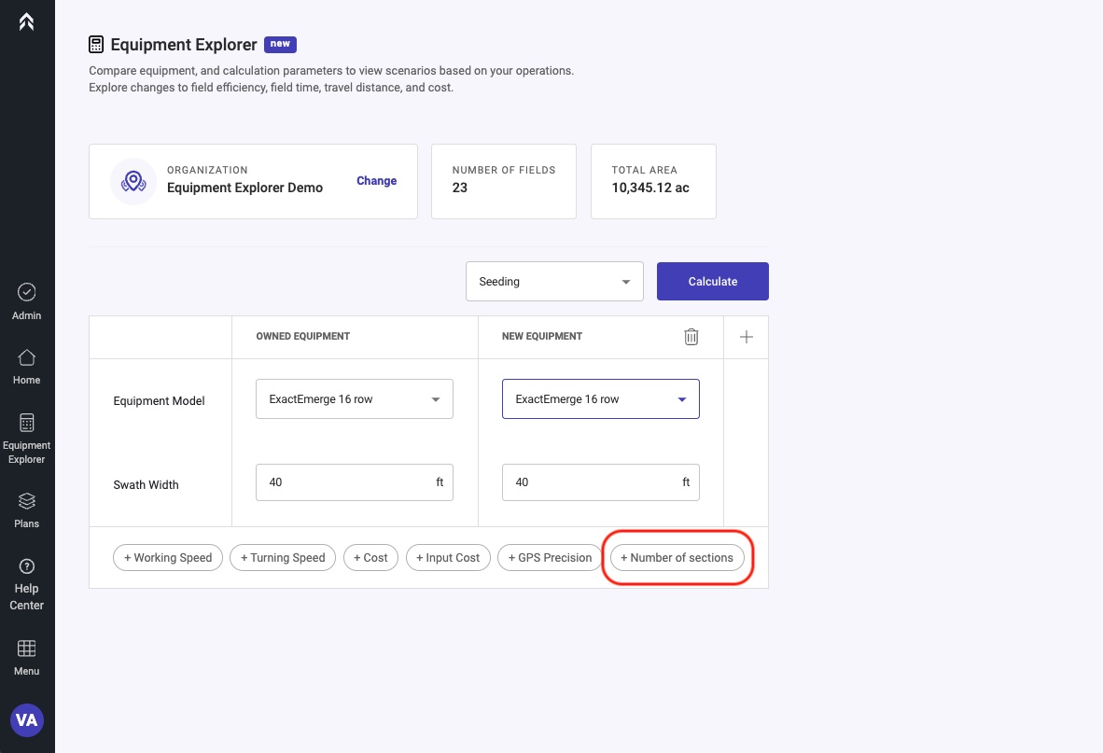The width and height of the screenshot is (1103, 753).
Task: Click the organization location pin icon
Action: coord(133,181)
